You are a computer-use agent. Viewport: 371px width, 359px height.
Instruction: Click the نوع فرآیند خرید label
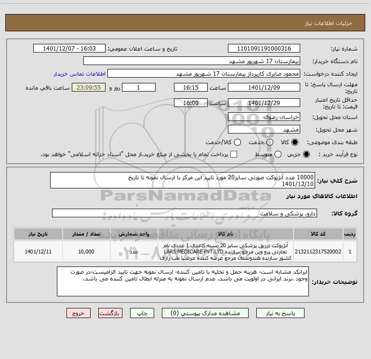(x=338, y=154)
